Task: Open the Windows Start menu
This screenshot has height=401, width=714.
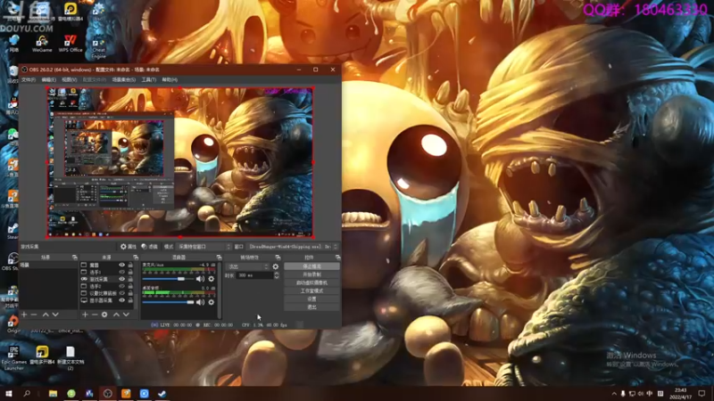Action: pyautogui.click(x=9, y=394)
